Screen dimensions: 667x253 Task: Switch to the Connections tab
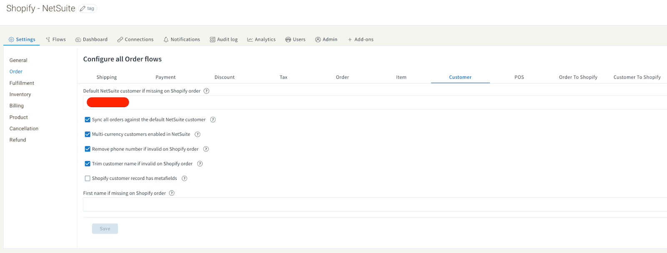pos(135,39)
